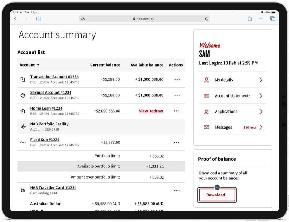Click Amount over portfolio limit label

95,177
